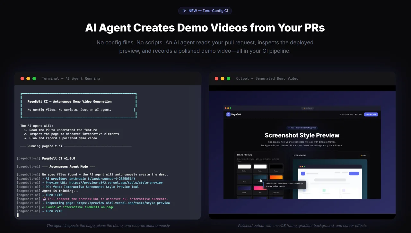Screen dimensions: 411x233
Task: Click the blinking terminal cursor block
Action: point(18,215)
